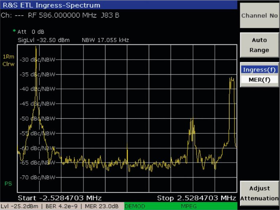The image size is (280, 210).
Task: Click the green PS indicator
Action: (8, 183)
